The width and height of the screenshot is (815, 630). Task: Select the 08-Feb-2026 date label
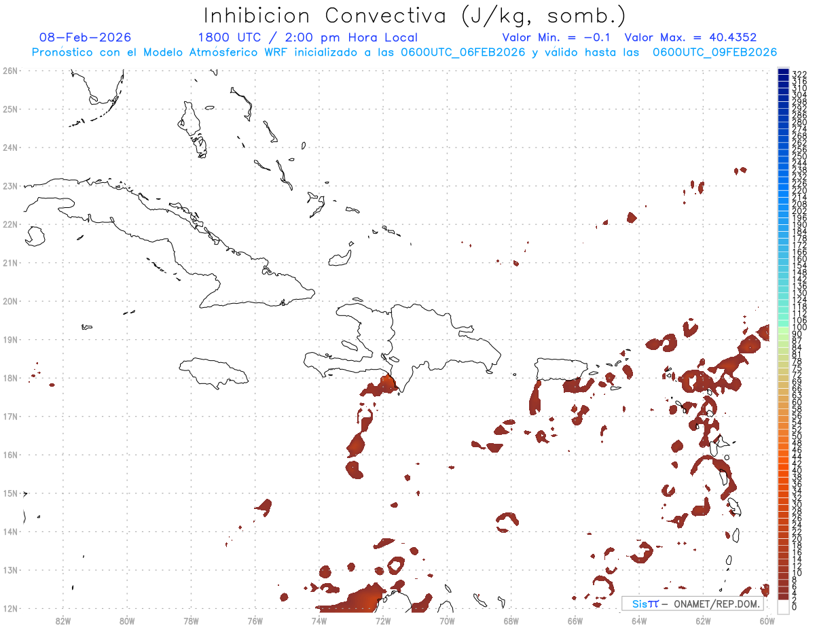(x=86, y=37)
